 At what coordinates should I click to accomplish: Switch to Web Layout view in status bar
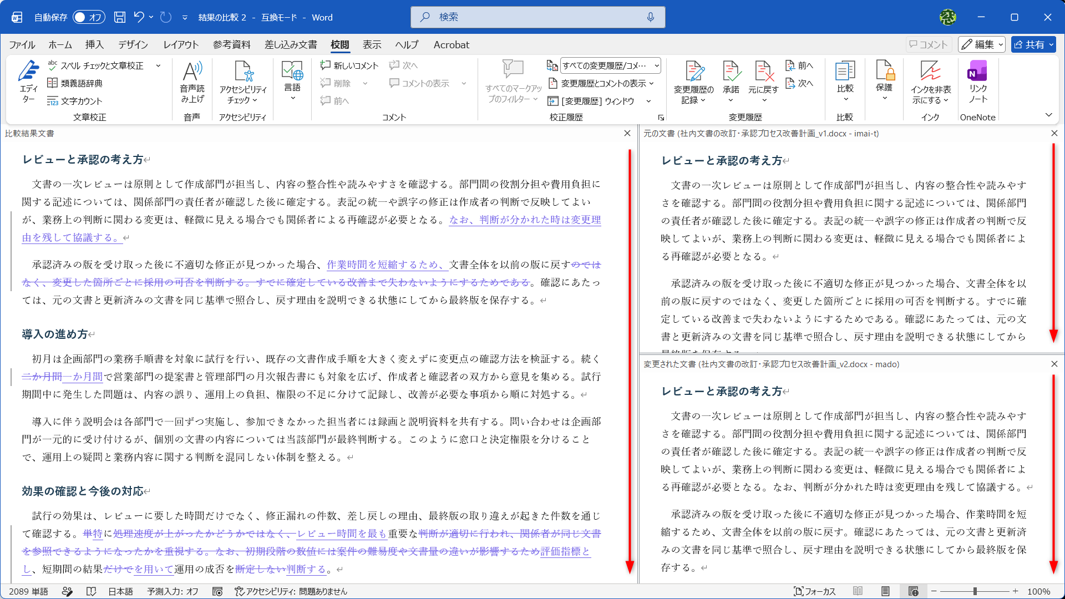pyautogui.click(x=913, y=591)
